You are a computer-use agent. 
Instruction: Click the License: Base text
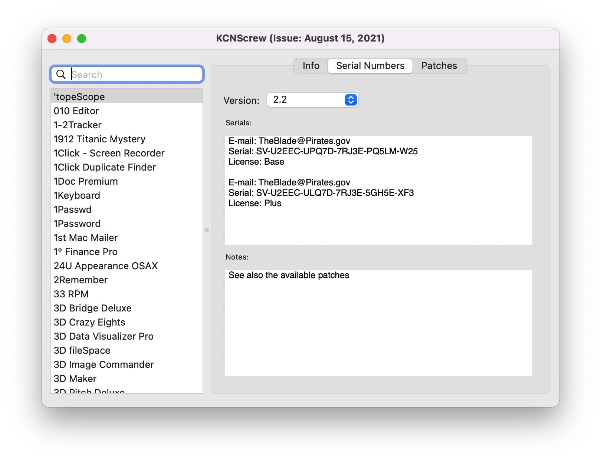[256, 162]
